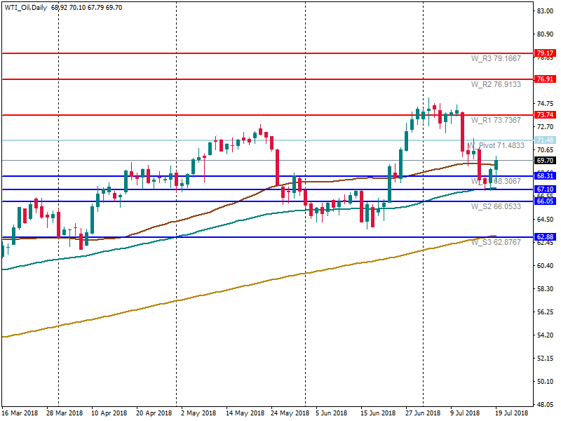The width and height of the screenshot is (561, 421).
Task: Click the blue 62.88 price tag
Action: tap(545, 237)
